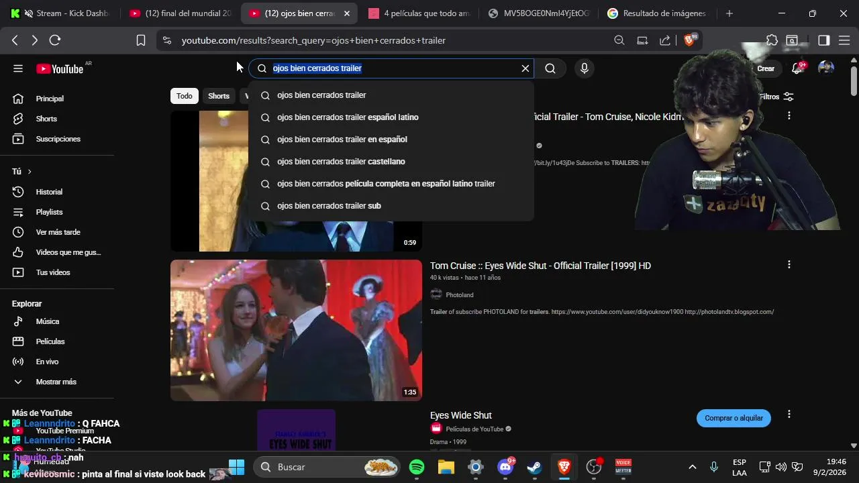Open the YouTube hamburger guide menu
The height and width of the screenshot is (483, 859).
pyautogui.click(x=18, y=68)
